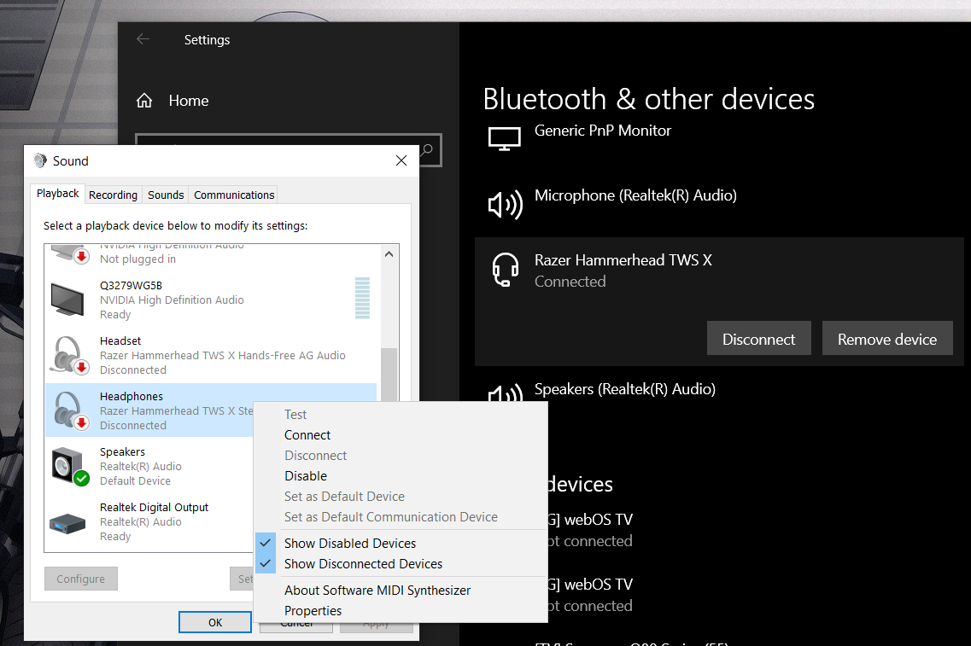Screen dimensions: 971x646
Task: Open the Communications tab
Action: (233, 195)
